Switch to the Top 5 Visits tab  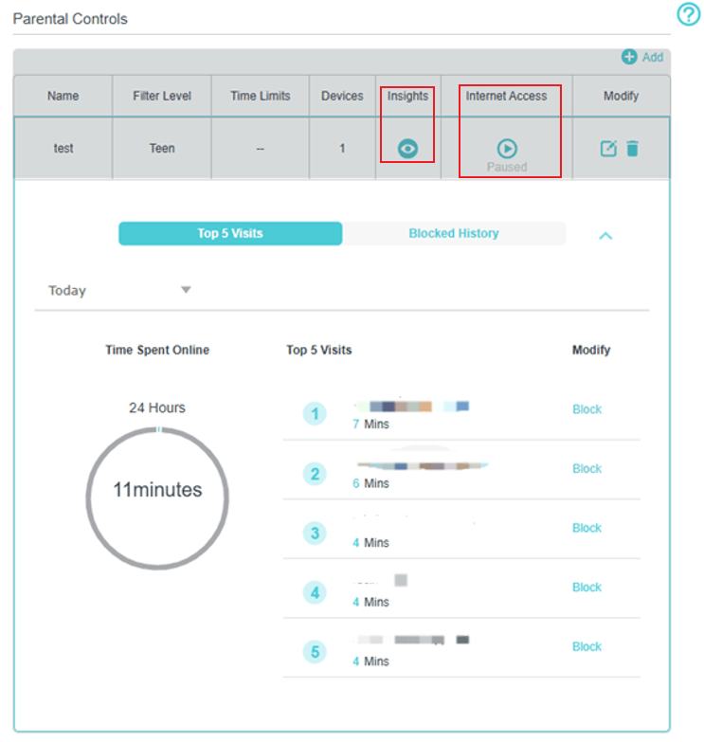pyautogui.click(x=230, y=233)
